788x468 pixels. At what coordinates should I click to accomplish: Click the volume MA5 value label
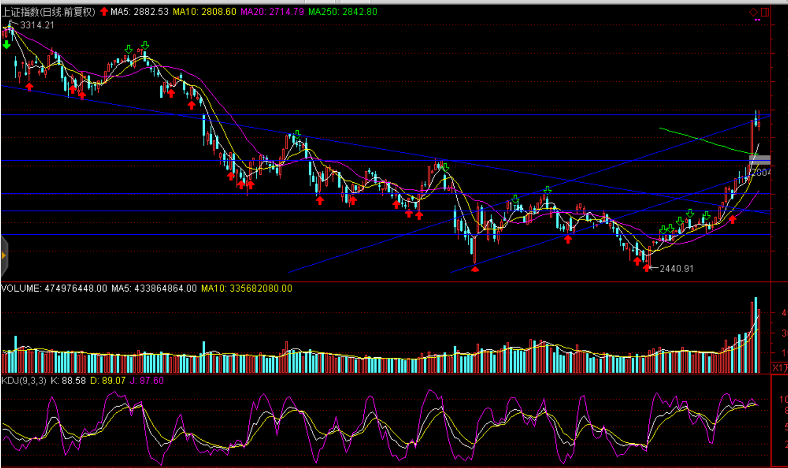pyautogui.click(x=154, y=288)
